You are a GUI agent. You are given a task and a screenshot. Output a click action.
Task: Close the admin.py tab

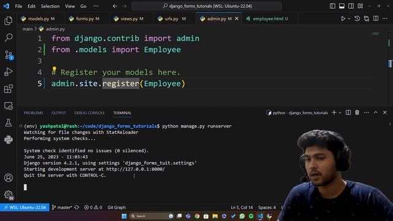point(236,18)
